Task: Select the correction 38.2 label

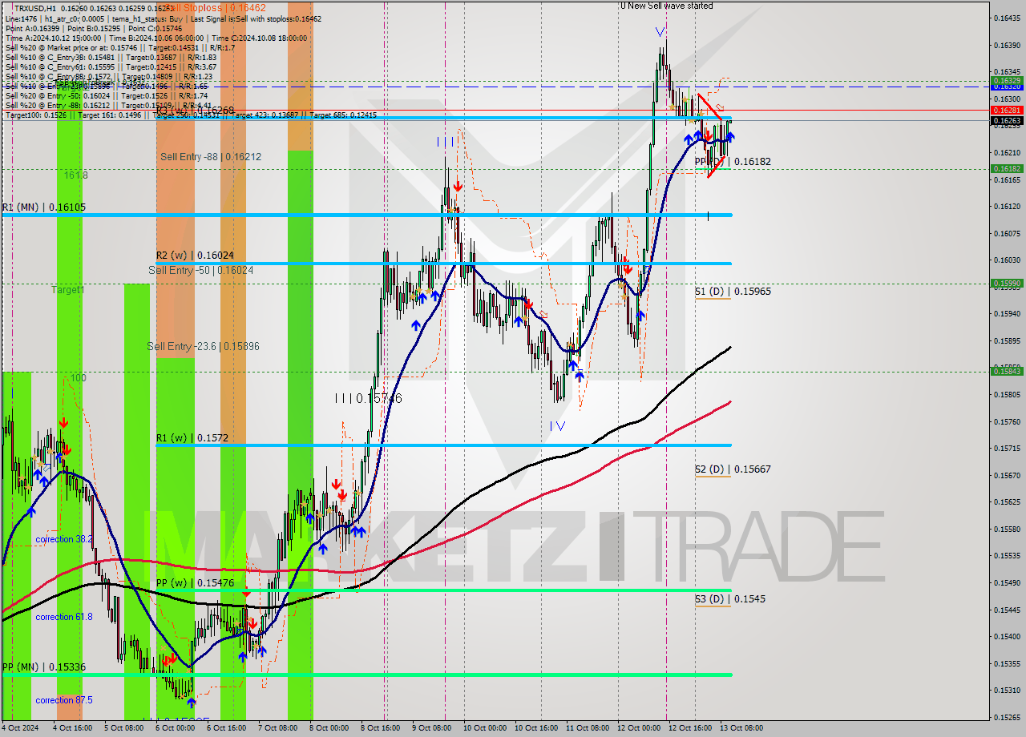Action: [x=64, y=540]
